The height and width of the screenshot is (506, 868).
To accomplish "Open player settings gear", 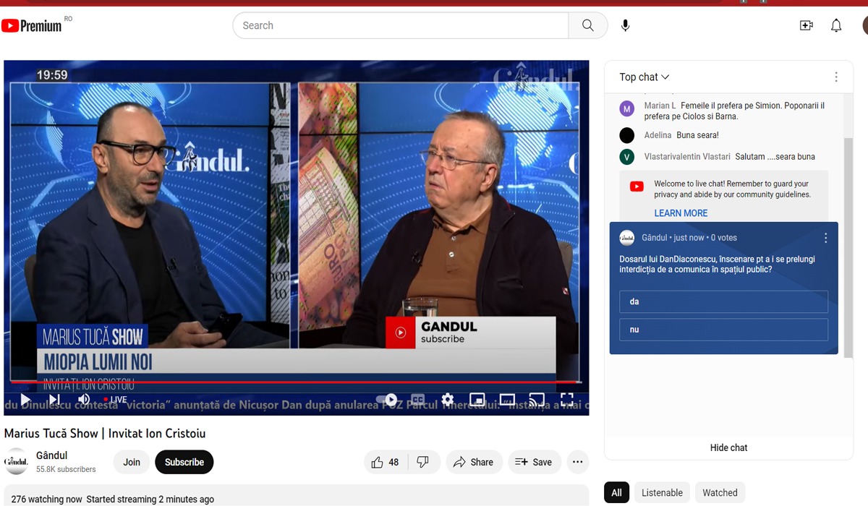I will [448, 399].
